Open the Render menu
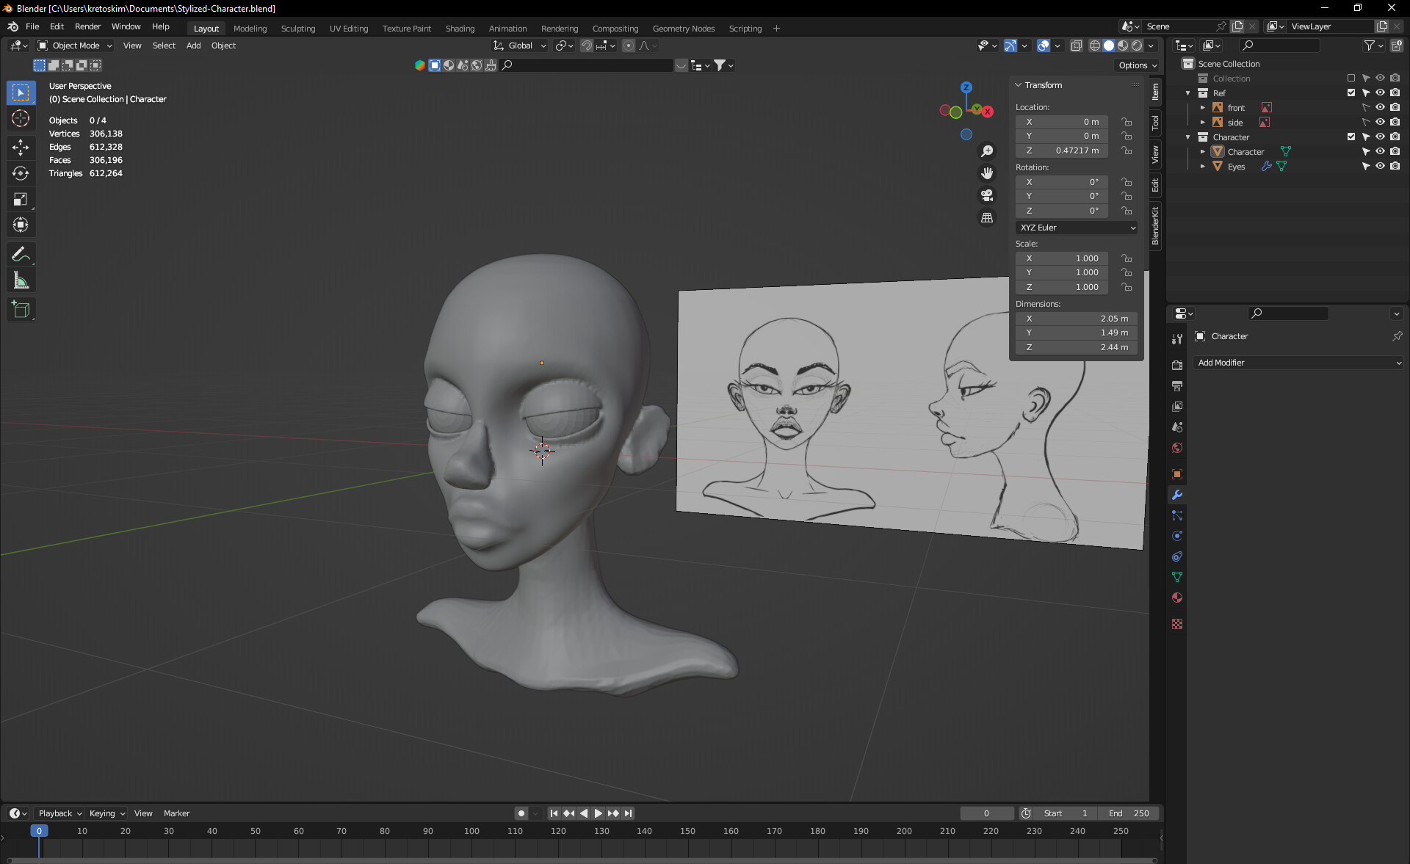1410x864 pixels. (87, 26)
